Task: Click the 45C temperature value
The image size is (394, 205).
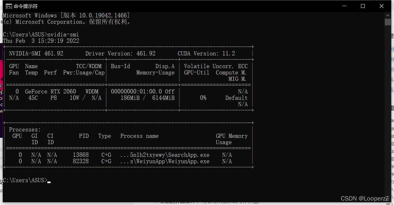Action: click(x=33, y=98)
